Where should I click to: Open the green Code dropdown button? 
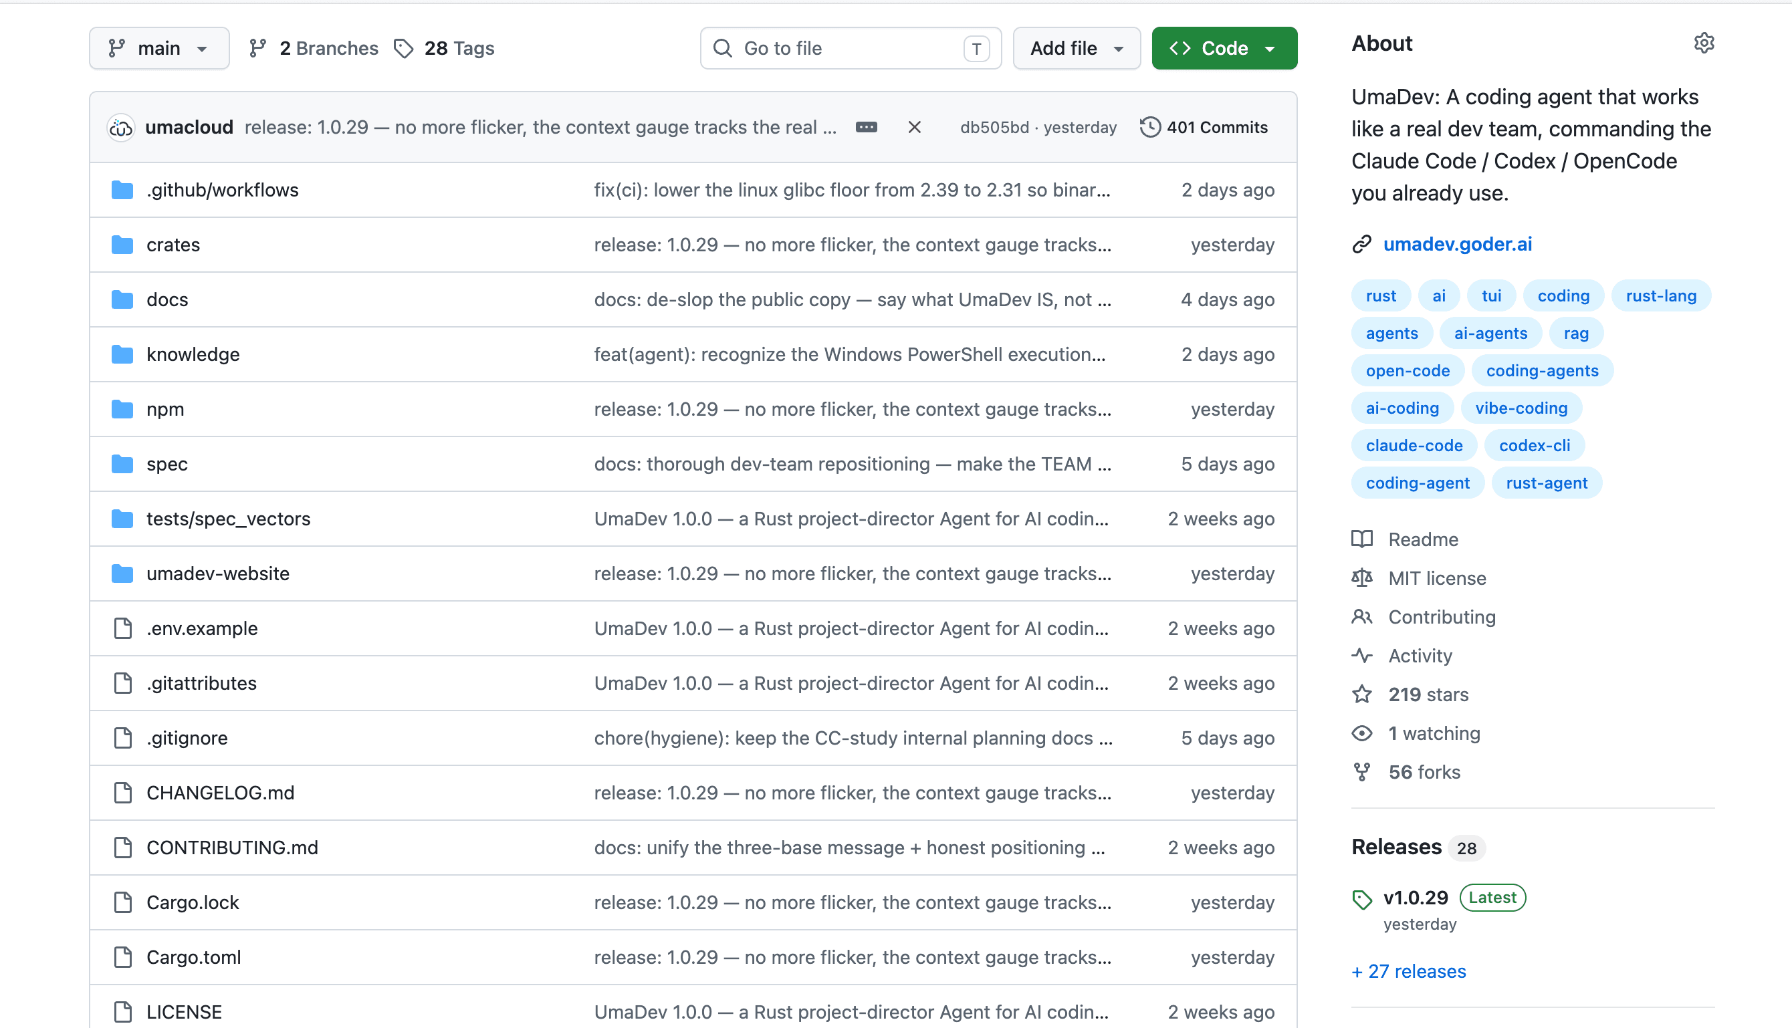point(1224,48)
